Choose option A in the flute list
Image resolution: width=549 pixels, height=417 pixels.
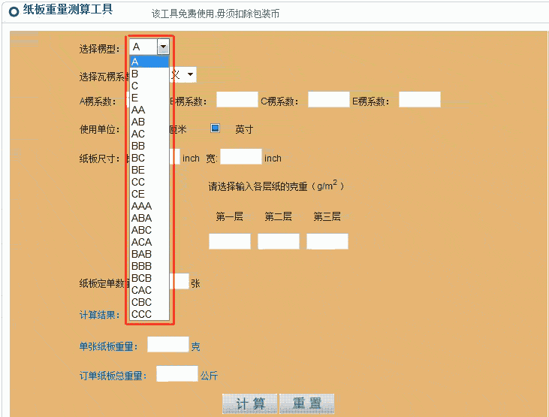[x=149, y=62]
